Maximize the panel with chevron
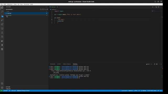The image size is (168, 94). tap(159, 64)
